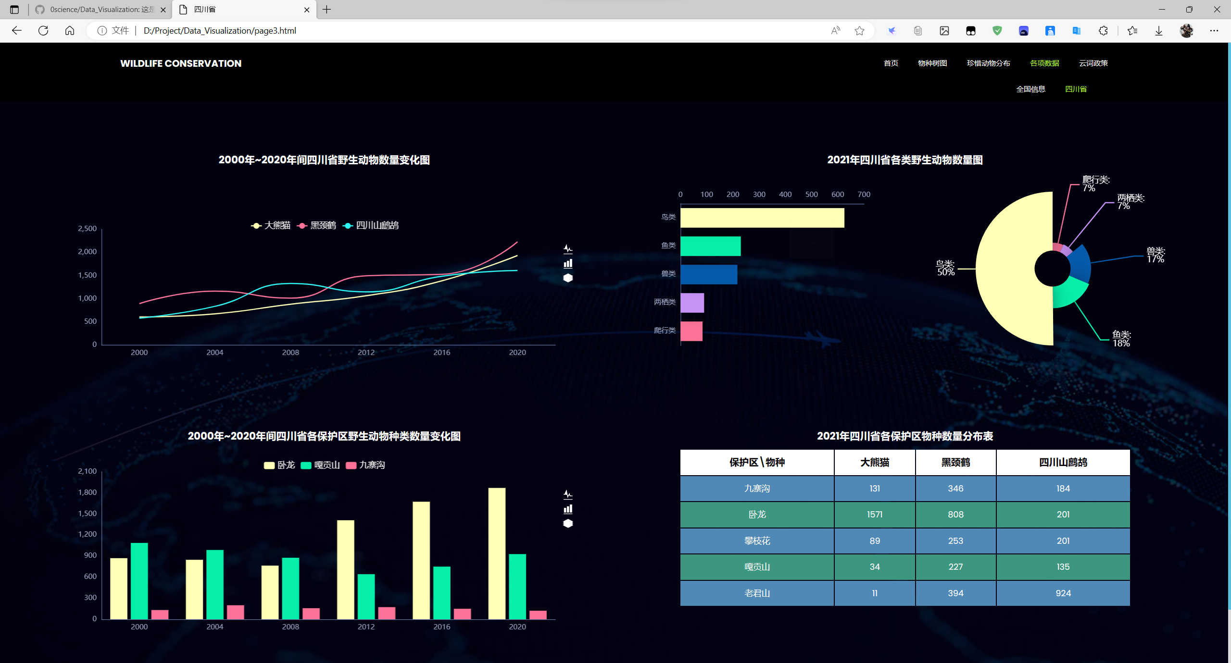Viewport: 1231px width, 663px height.
Task: Click the 两栖类 purple bar
Action: pos(692,303)
